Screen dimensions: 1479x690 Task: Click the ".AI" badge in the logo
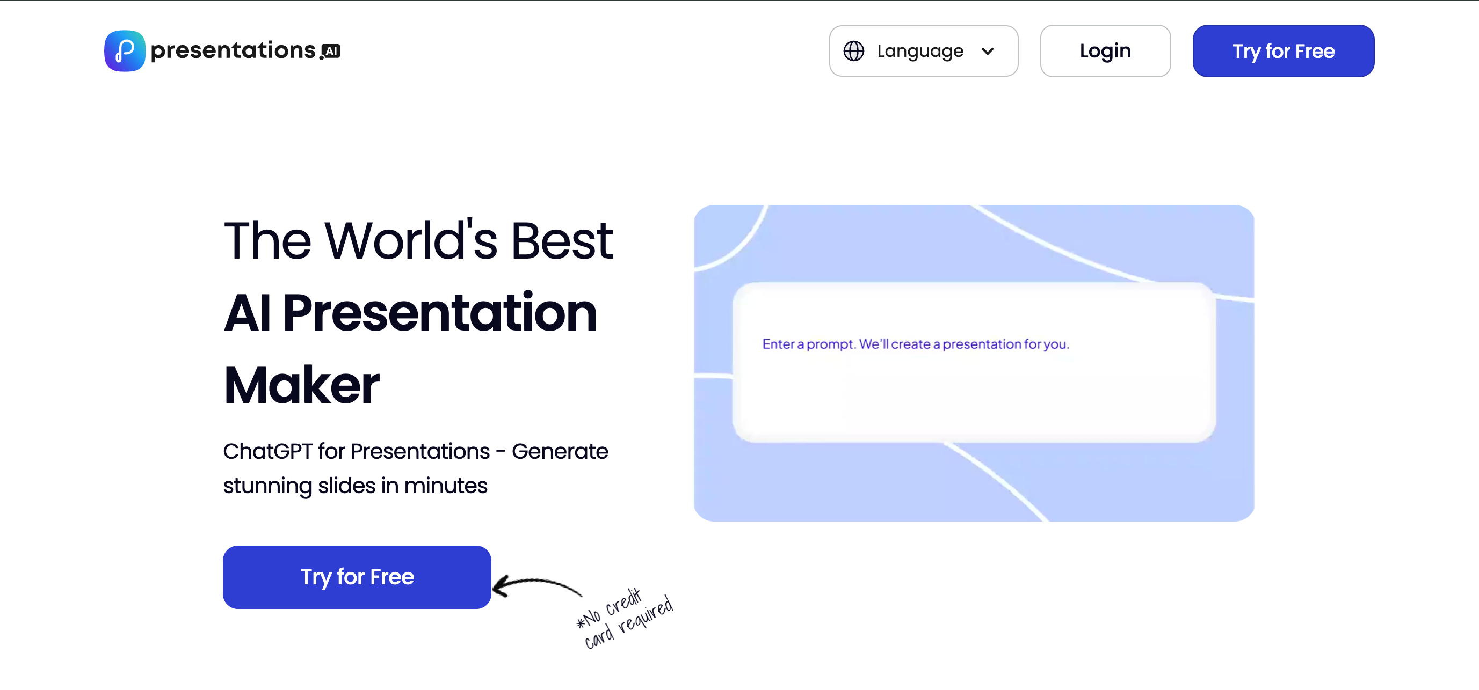330,52
